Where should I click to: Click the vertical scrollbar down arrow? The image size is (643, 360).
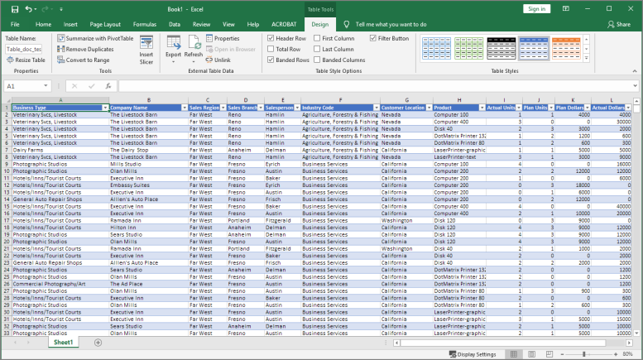636,334
